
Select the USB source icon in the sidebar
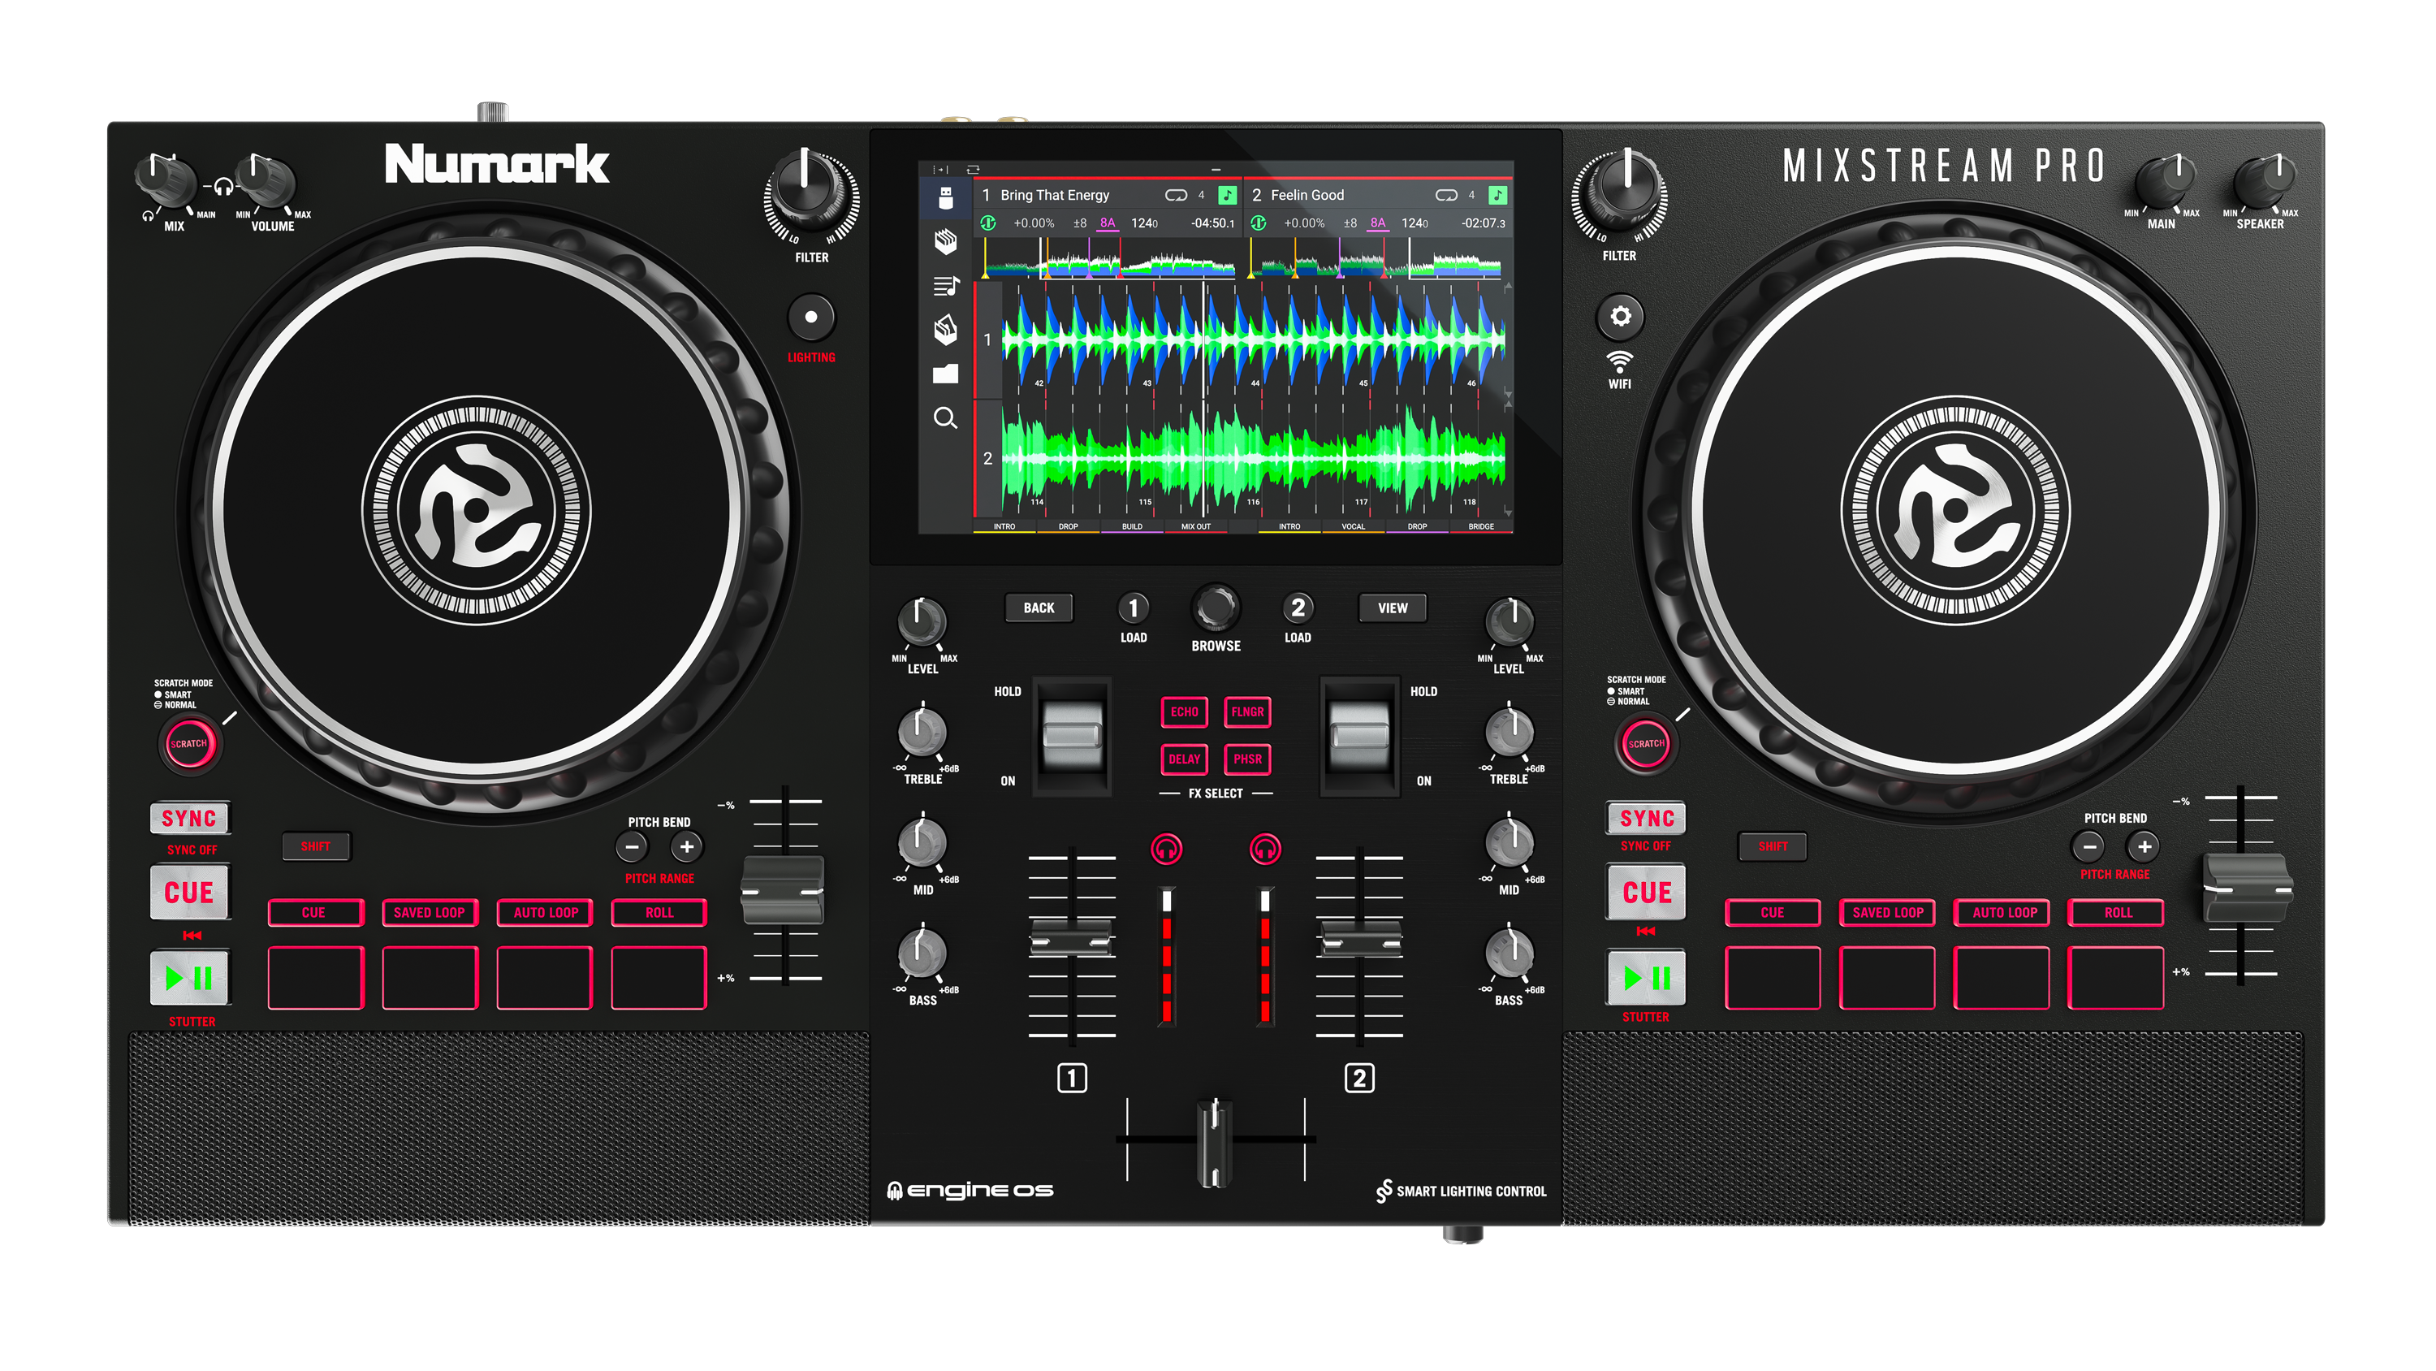tap(946, 197)
